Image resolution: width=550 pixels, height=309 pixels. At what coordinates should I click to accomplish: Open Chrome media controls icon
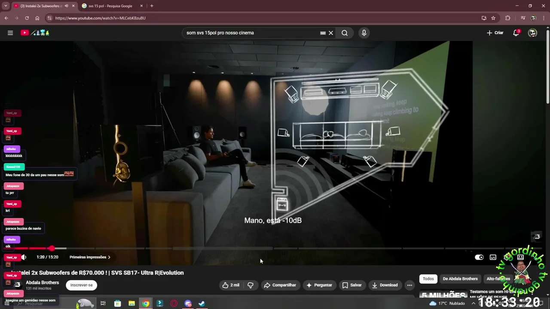[x=522, y=18]
